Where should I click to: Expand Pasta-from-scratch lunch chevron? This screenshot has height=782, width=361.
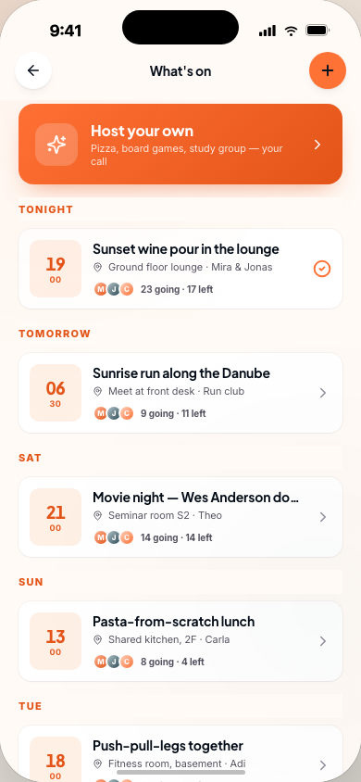[x=323, y=641]
